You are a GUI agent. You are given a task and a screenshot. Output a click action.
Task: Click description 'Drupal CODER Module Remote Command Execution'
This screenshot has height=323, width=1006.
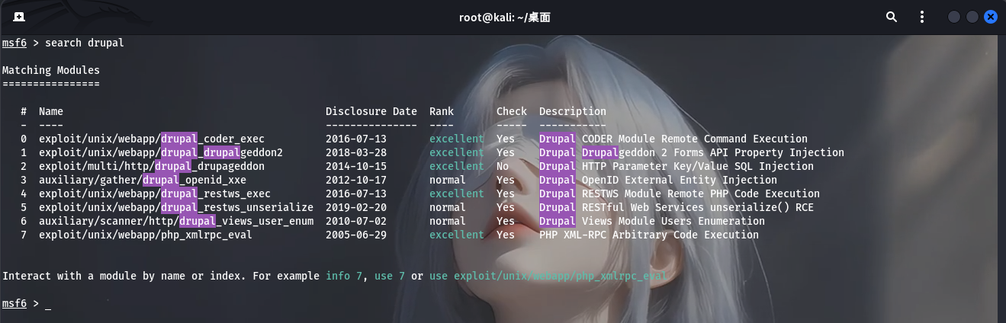tap(673, 139)
